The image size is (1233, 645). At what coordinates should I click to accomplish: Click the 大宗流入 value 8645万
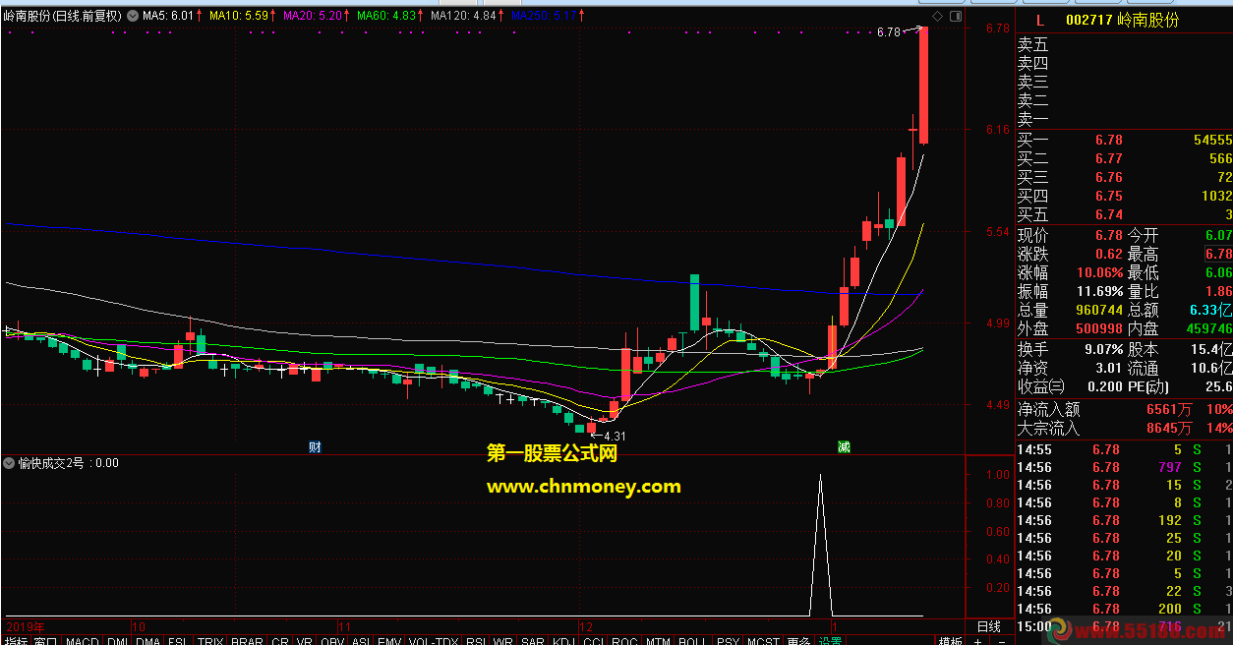pyautogui.click(x=1170, y=428)
